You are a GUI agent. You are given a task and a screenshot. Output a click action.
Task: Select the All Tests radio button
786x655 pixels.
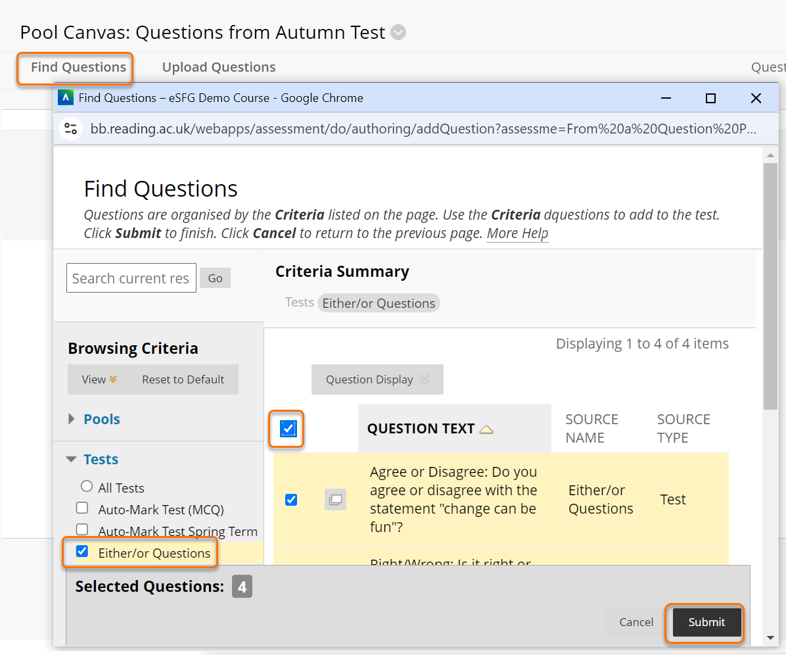click(87, 487)
